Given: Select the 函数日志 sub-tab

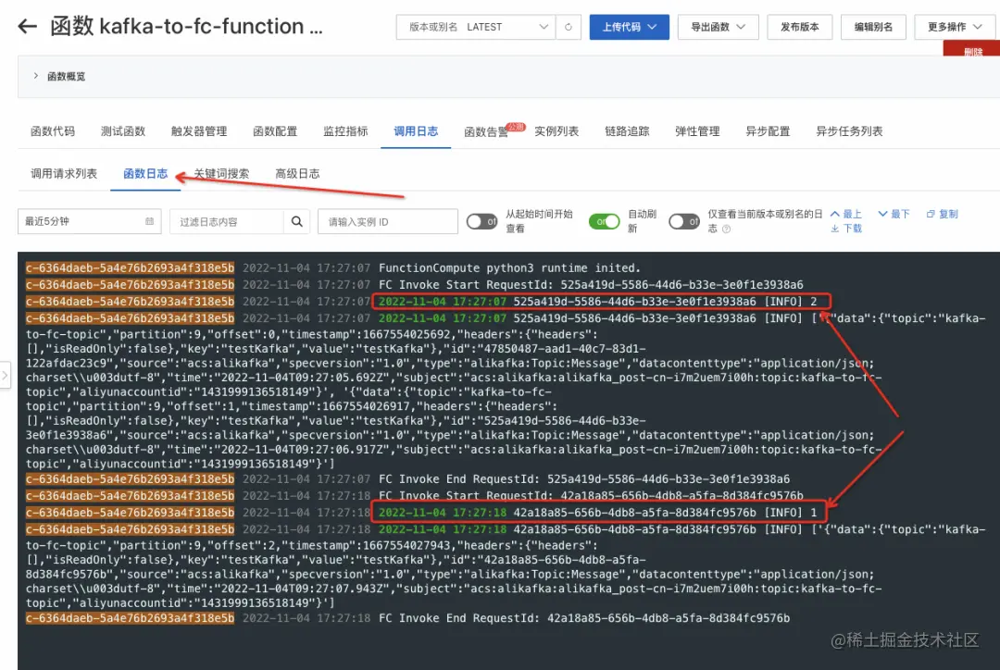Looking at the screenshot, I should click(x=145, y=173).
